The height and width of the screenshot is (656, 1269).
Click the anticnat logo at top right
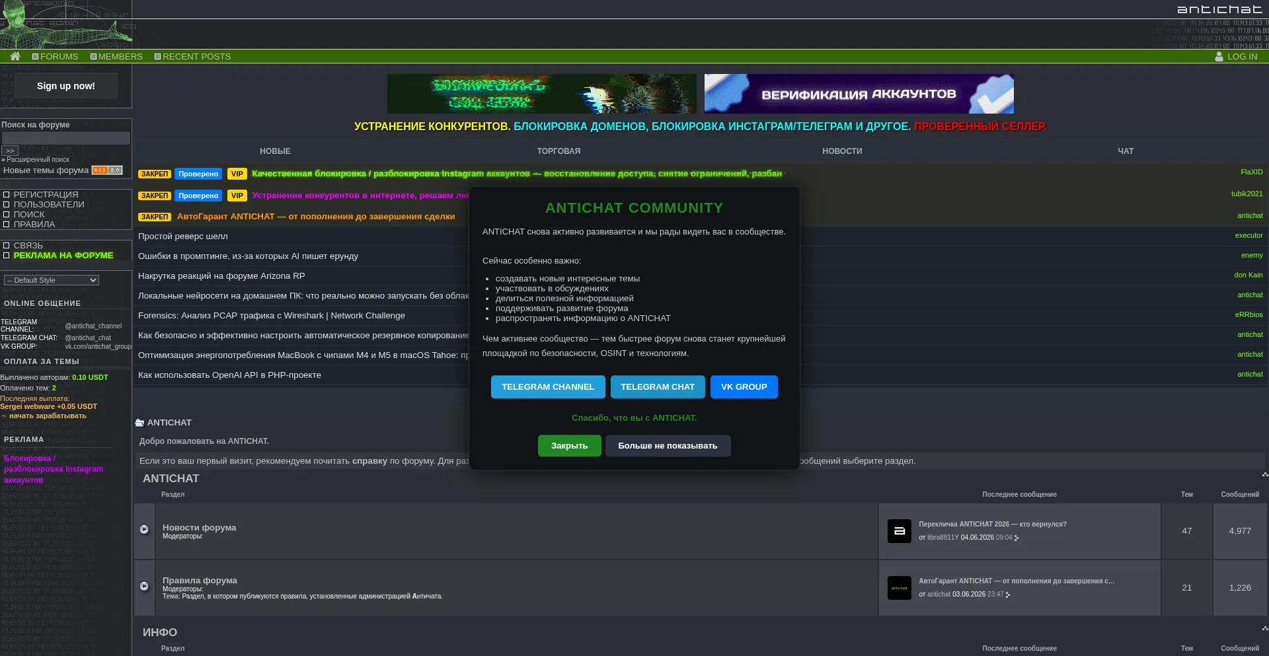(1219, 9)
